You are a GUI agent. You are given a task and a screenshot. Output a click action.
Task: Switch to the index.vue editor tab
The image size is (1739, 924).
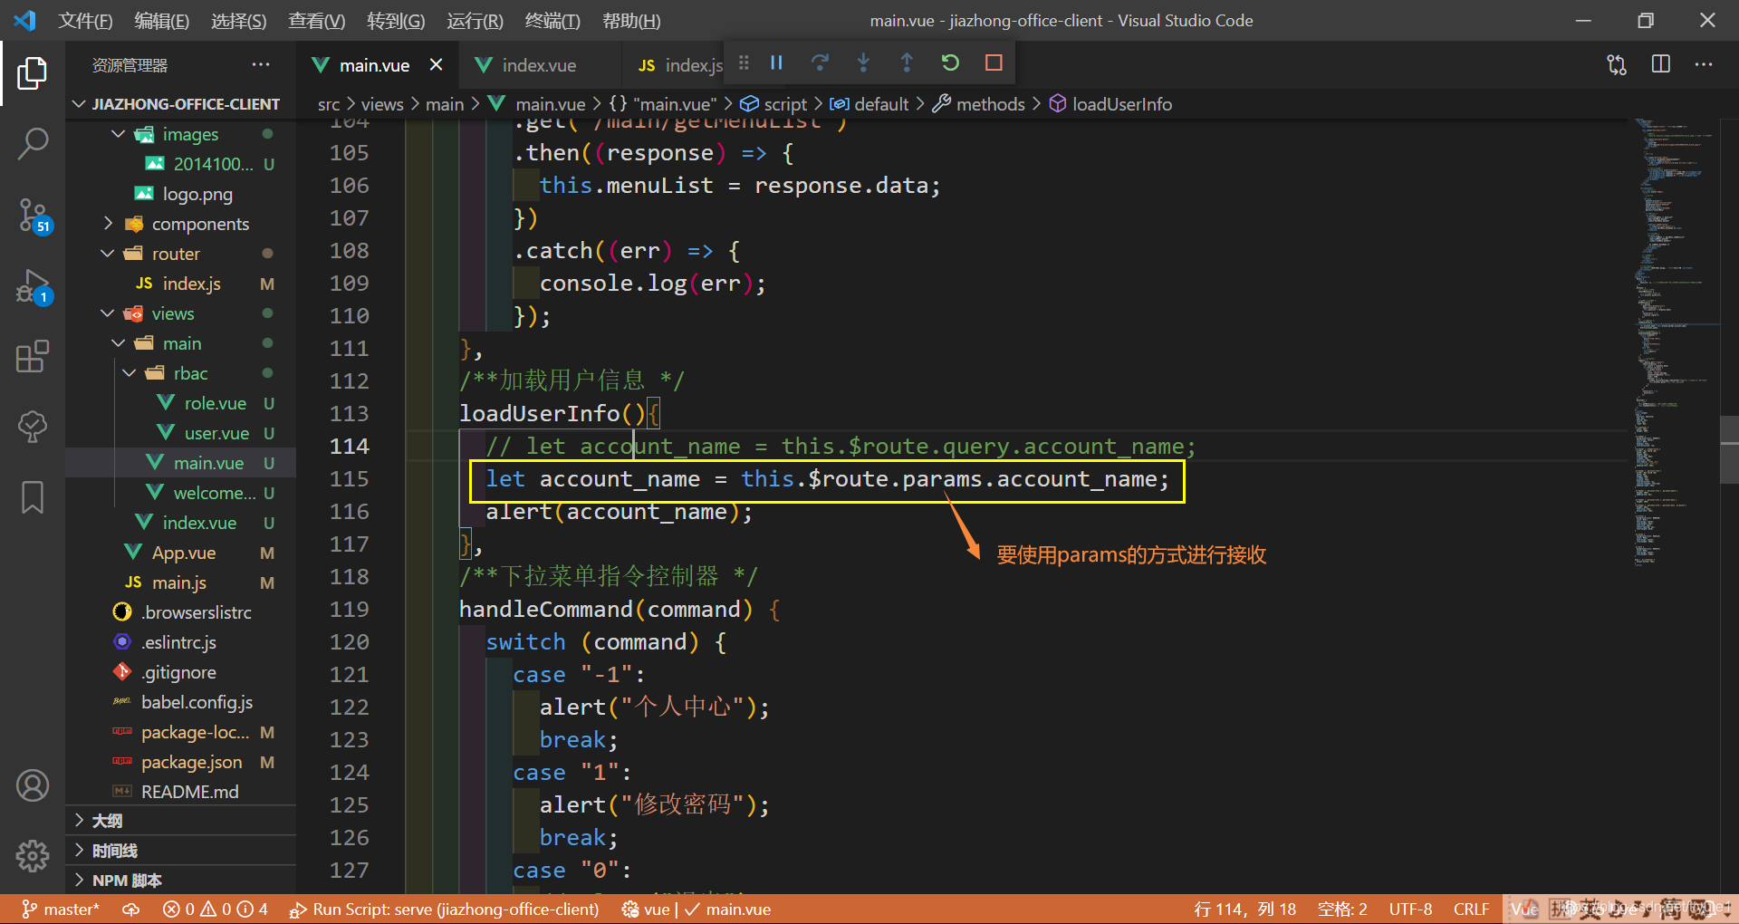[538, 65]
